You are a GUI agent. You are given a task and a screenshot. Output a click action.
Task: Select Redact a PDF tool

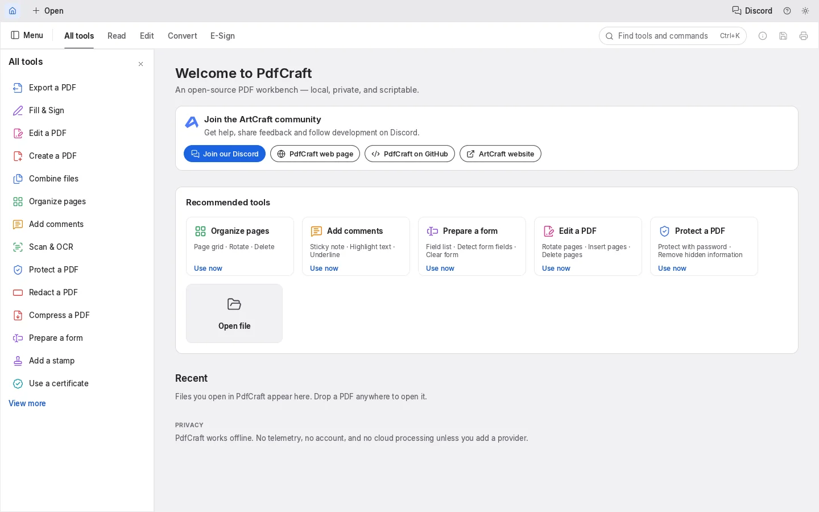coord(77,292)
